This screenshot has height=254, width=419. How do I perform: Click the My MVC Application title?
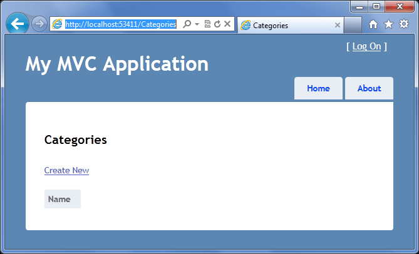tap(116, 64)
